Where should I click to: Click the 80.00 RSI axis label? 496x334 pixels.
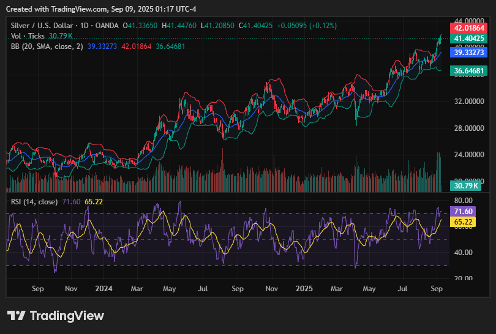463,201
